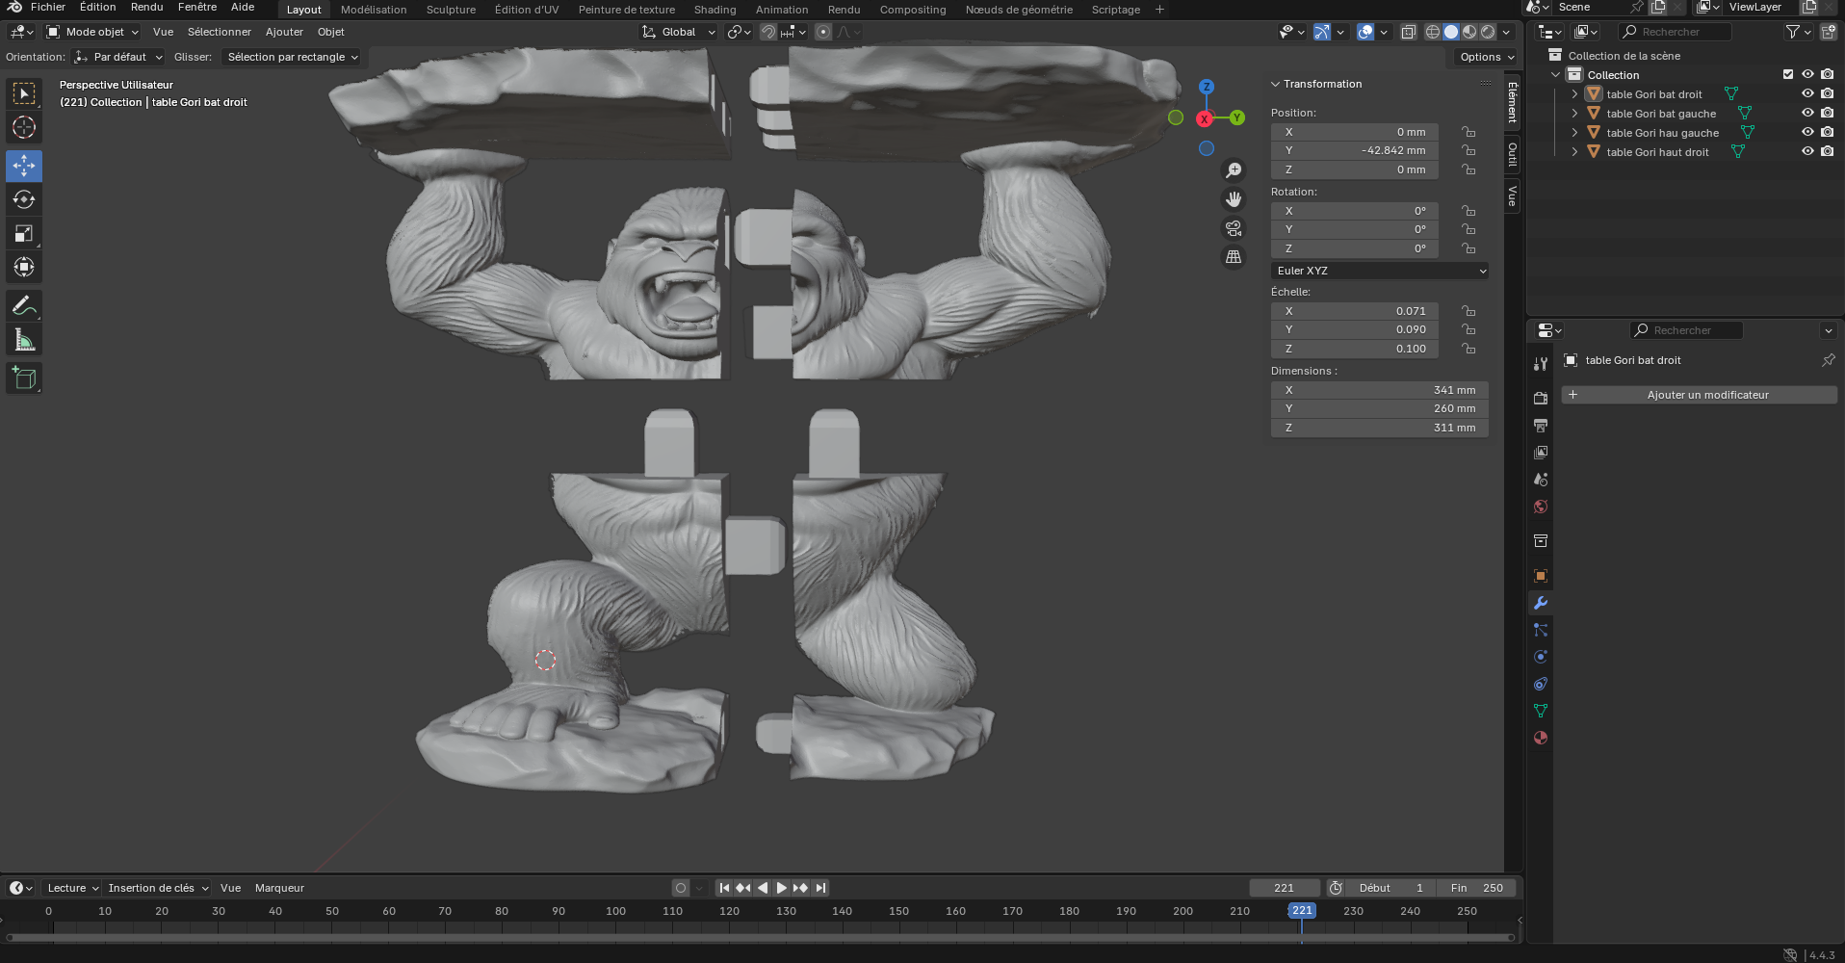
Task: Choose the Add Cube tool
Action: (24, 378)
